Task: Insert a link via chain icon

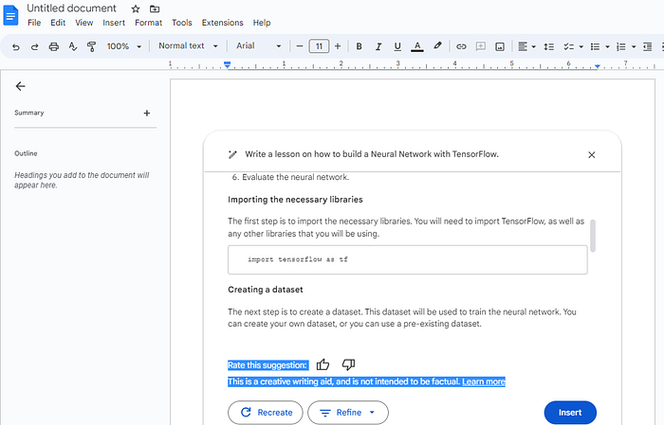Action: click(461, 46)
